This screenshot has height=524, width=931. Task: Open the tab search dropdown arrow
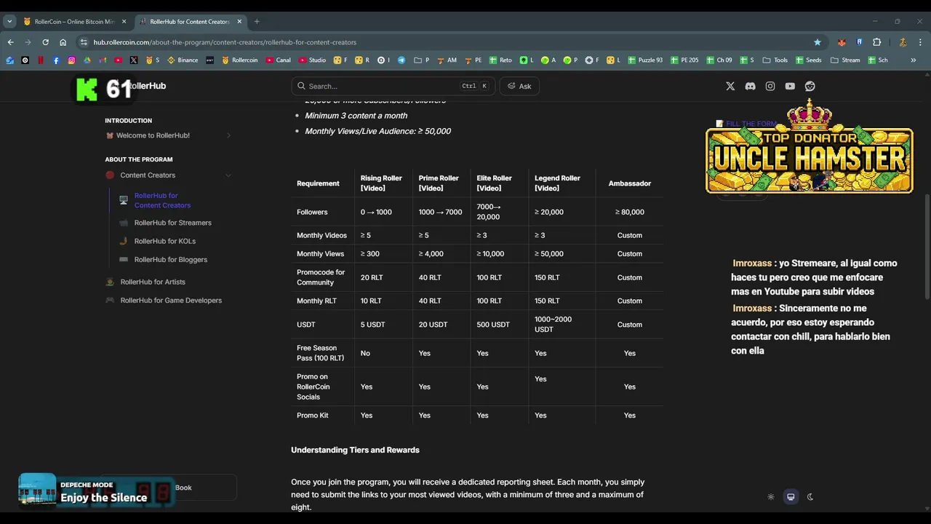(x=10, y=22)
